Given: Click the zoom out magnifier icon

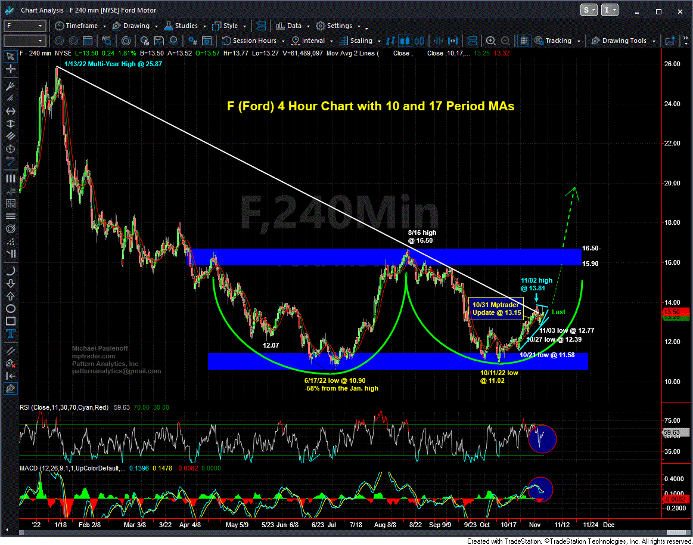Looking at the screenshot, I should [x=506, y=41].
